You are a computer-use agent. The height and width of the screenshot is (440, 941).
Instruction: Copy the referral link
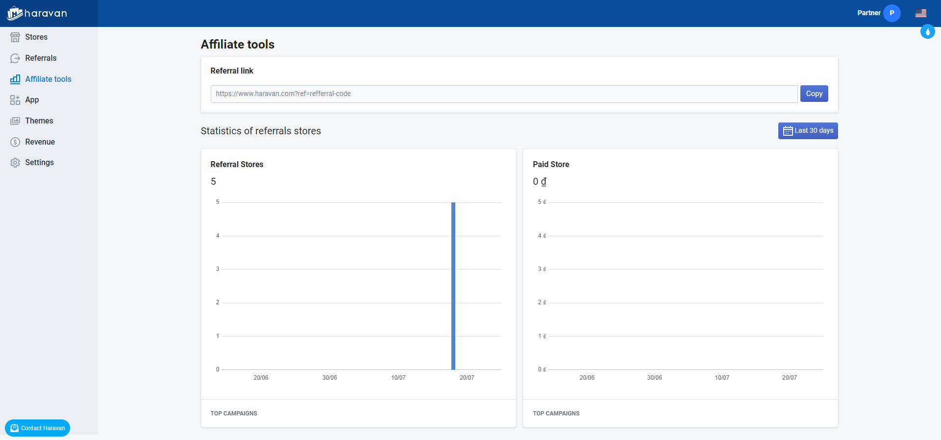(814, 94)
